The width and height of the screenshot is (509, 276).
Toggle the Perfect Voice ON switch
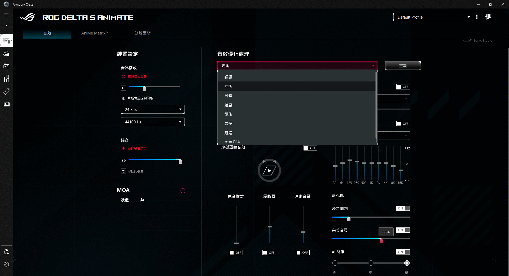[x=403, y=230]
